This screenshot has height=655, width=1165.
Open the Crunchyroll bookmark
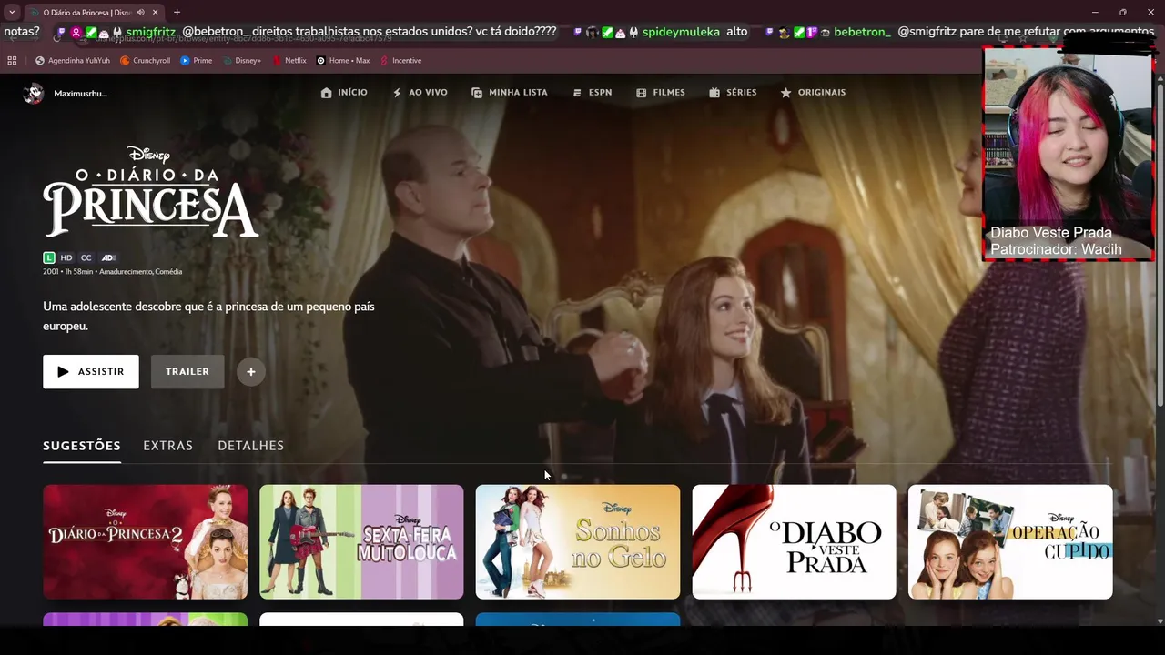point(145,61)
